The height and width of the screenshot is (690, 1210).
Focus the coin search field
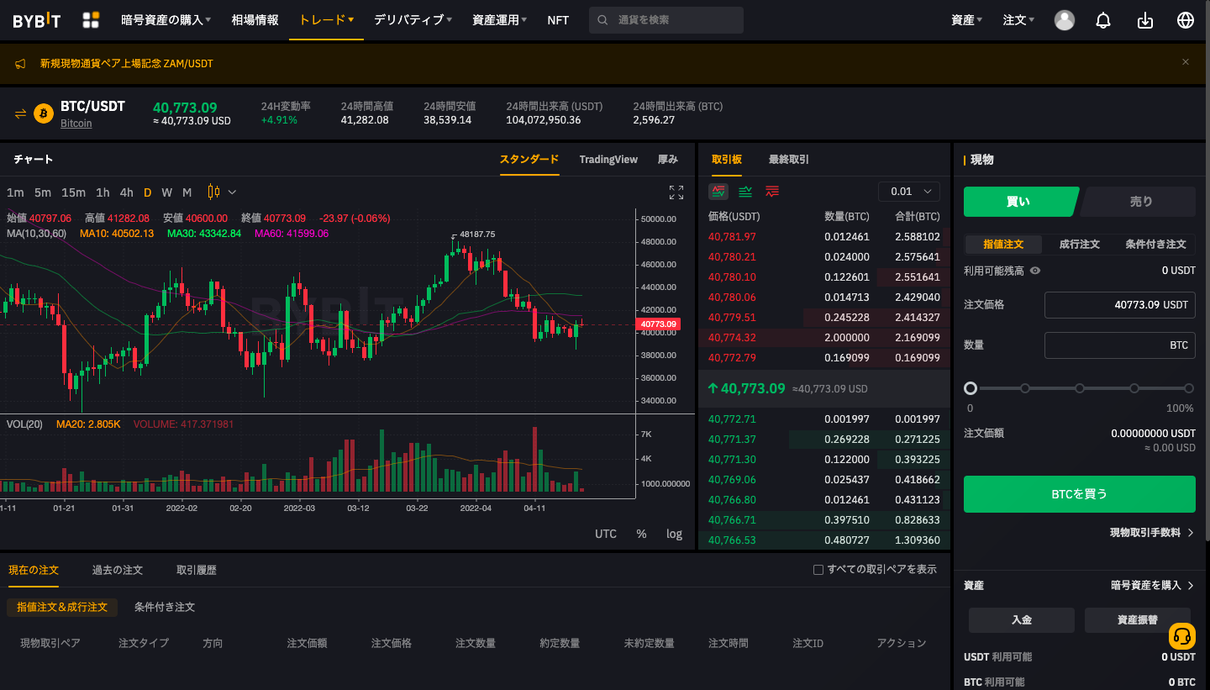pyautogui.click(x=666, y=20)
